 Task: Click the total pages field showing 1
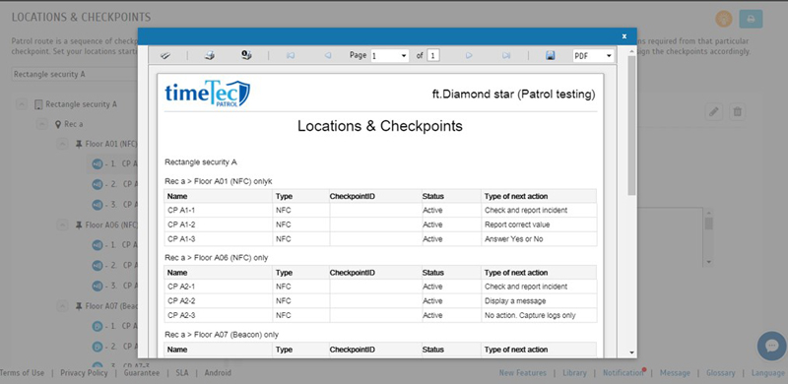coord(433,56)
